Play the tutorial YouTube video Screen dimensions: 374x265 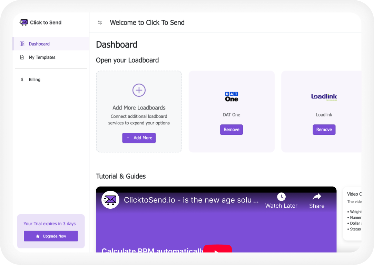(x=218, y=249)
